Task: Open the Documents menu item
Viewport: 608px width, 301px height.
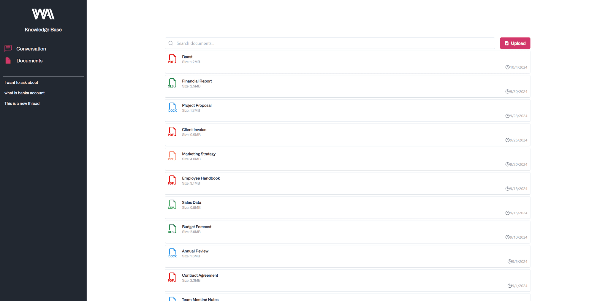Action: pos(29,61)
